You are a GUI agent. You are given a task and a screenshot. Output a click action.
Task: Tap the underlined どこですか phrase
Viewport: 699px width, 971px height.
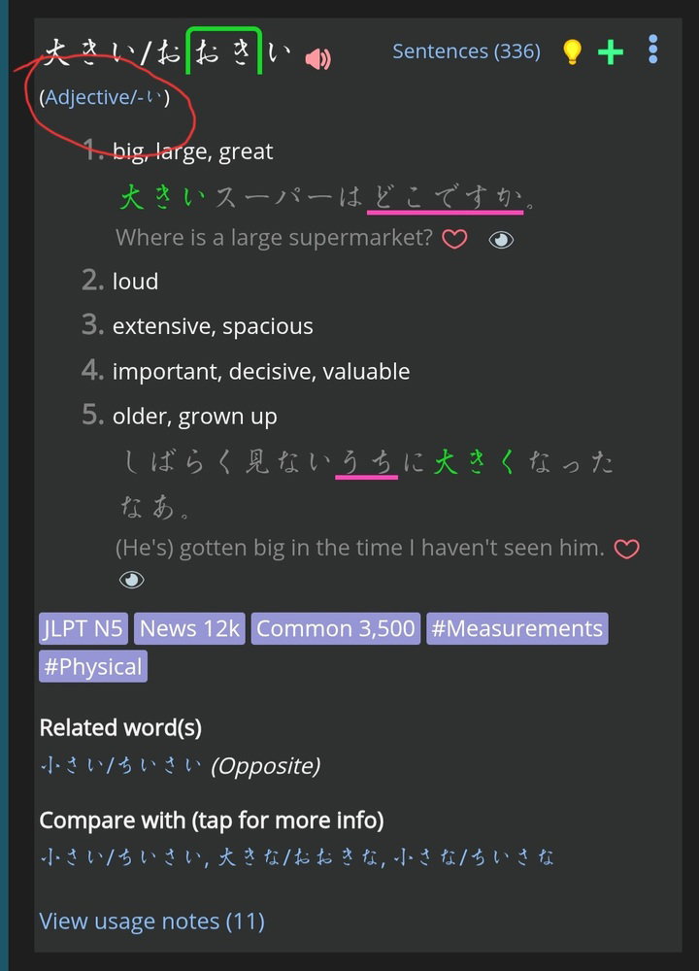446,198
